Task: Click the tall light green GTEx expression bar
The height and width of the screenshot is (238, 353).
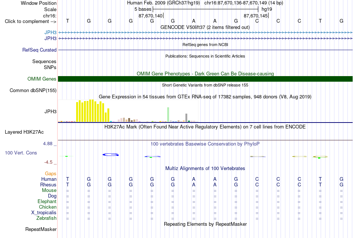Action: point(168,114)
